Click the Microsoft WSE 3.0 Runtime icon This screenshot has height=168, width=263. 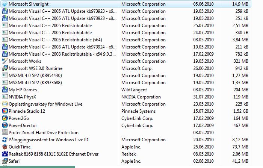click(5, 68)
